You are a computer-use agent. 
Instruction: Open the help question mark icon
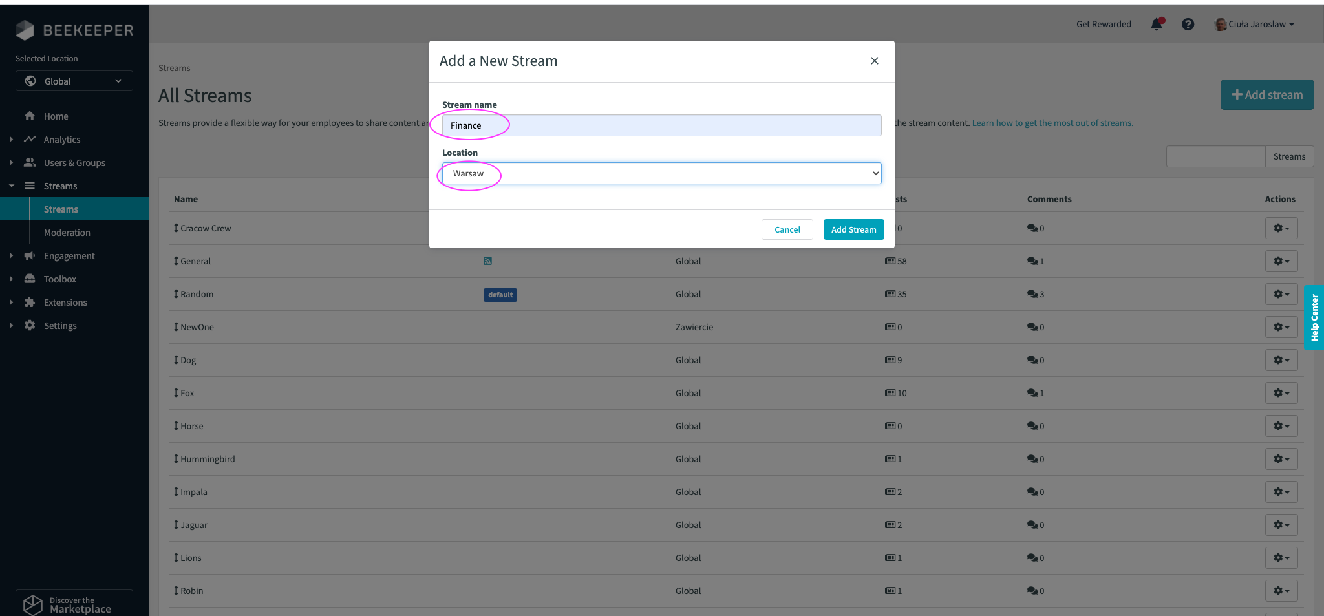point(1188,25)
